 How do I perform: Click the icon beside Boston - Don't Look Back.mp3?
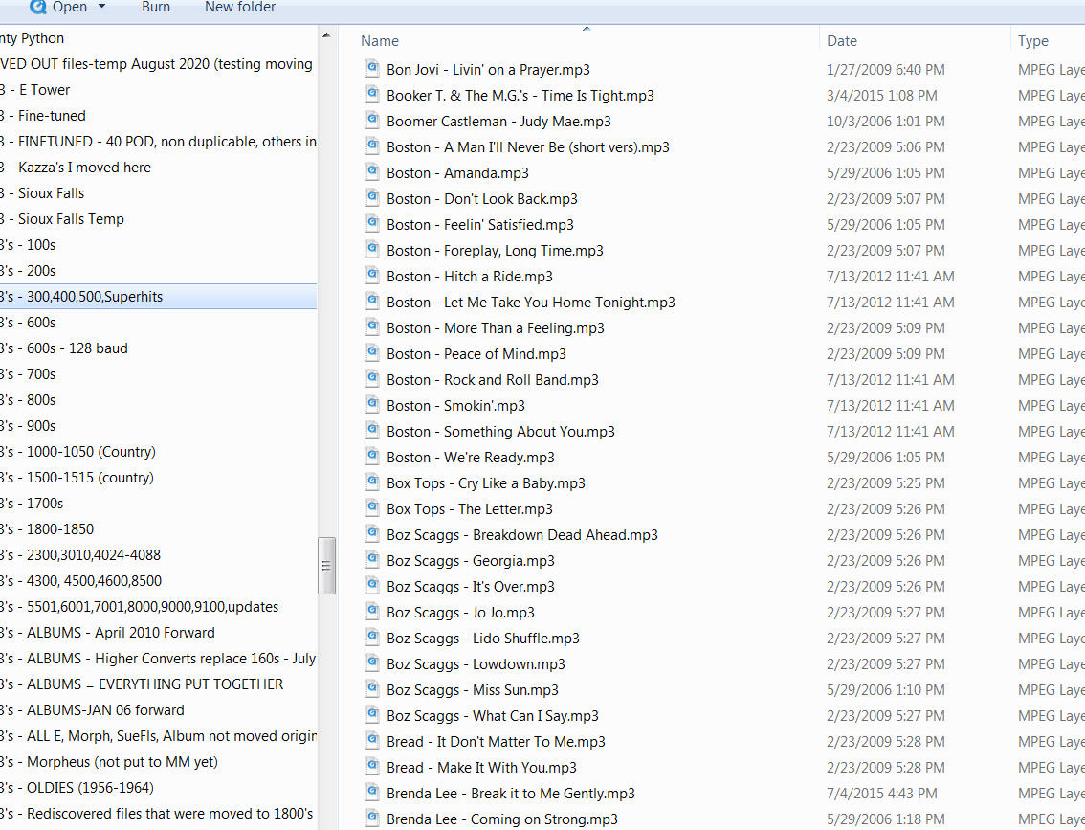(x=371, y=198)
